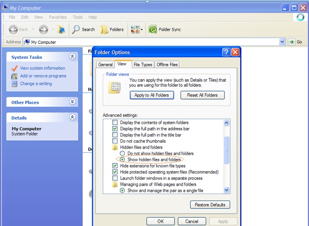
Task: Open the address bar dropdown
Action: (x=282, y=42)
